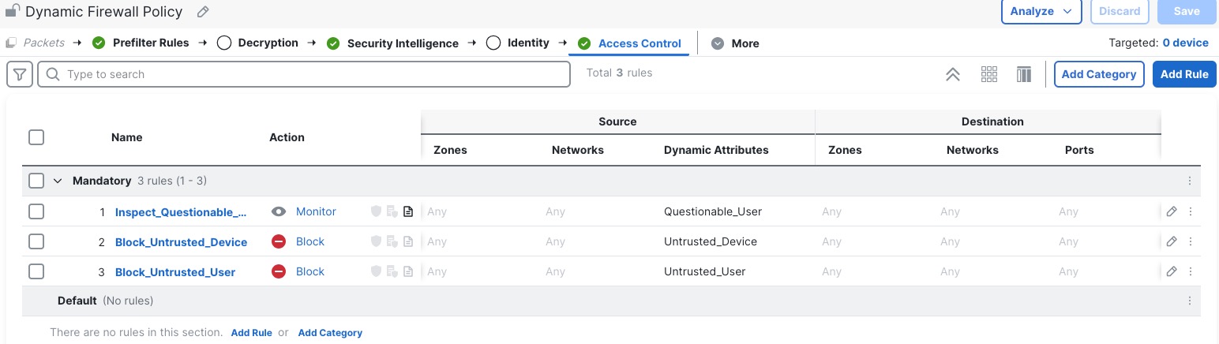The width and height of the screenshot is (1219, 344).
Task: Edit the Block_Untrusted_User rule with its pencil icon
Action: (1172, 271)
